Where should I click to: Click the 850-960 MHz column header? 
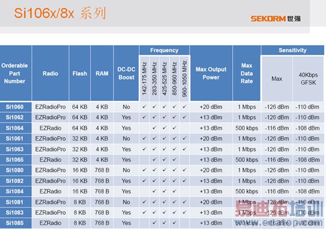(174, 78)
